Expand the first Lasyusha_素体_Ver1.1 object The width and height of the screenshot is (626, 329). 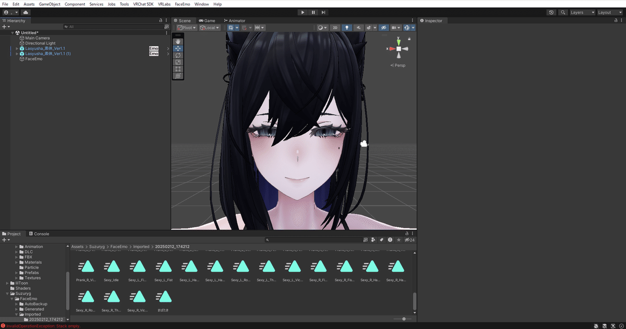click(x=17, y=48)
